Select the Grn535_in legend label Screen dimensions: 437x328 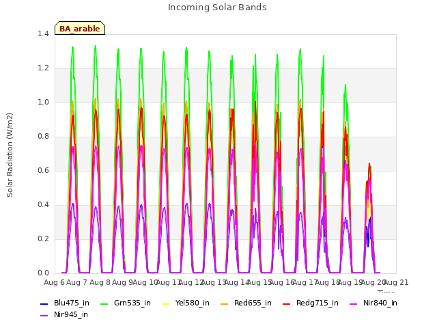click(x=132, y=303)
